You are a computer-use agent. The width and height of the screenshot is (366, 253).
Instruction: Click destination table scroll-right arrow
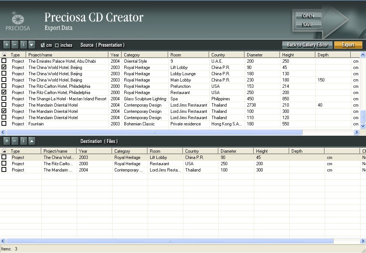coord(363,241)
